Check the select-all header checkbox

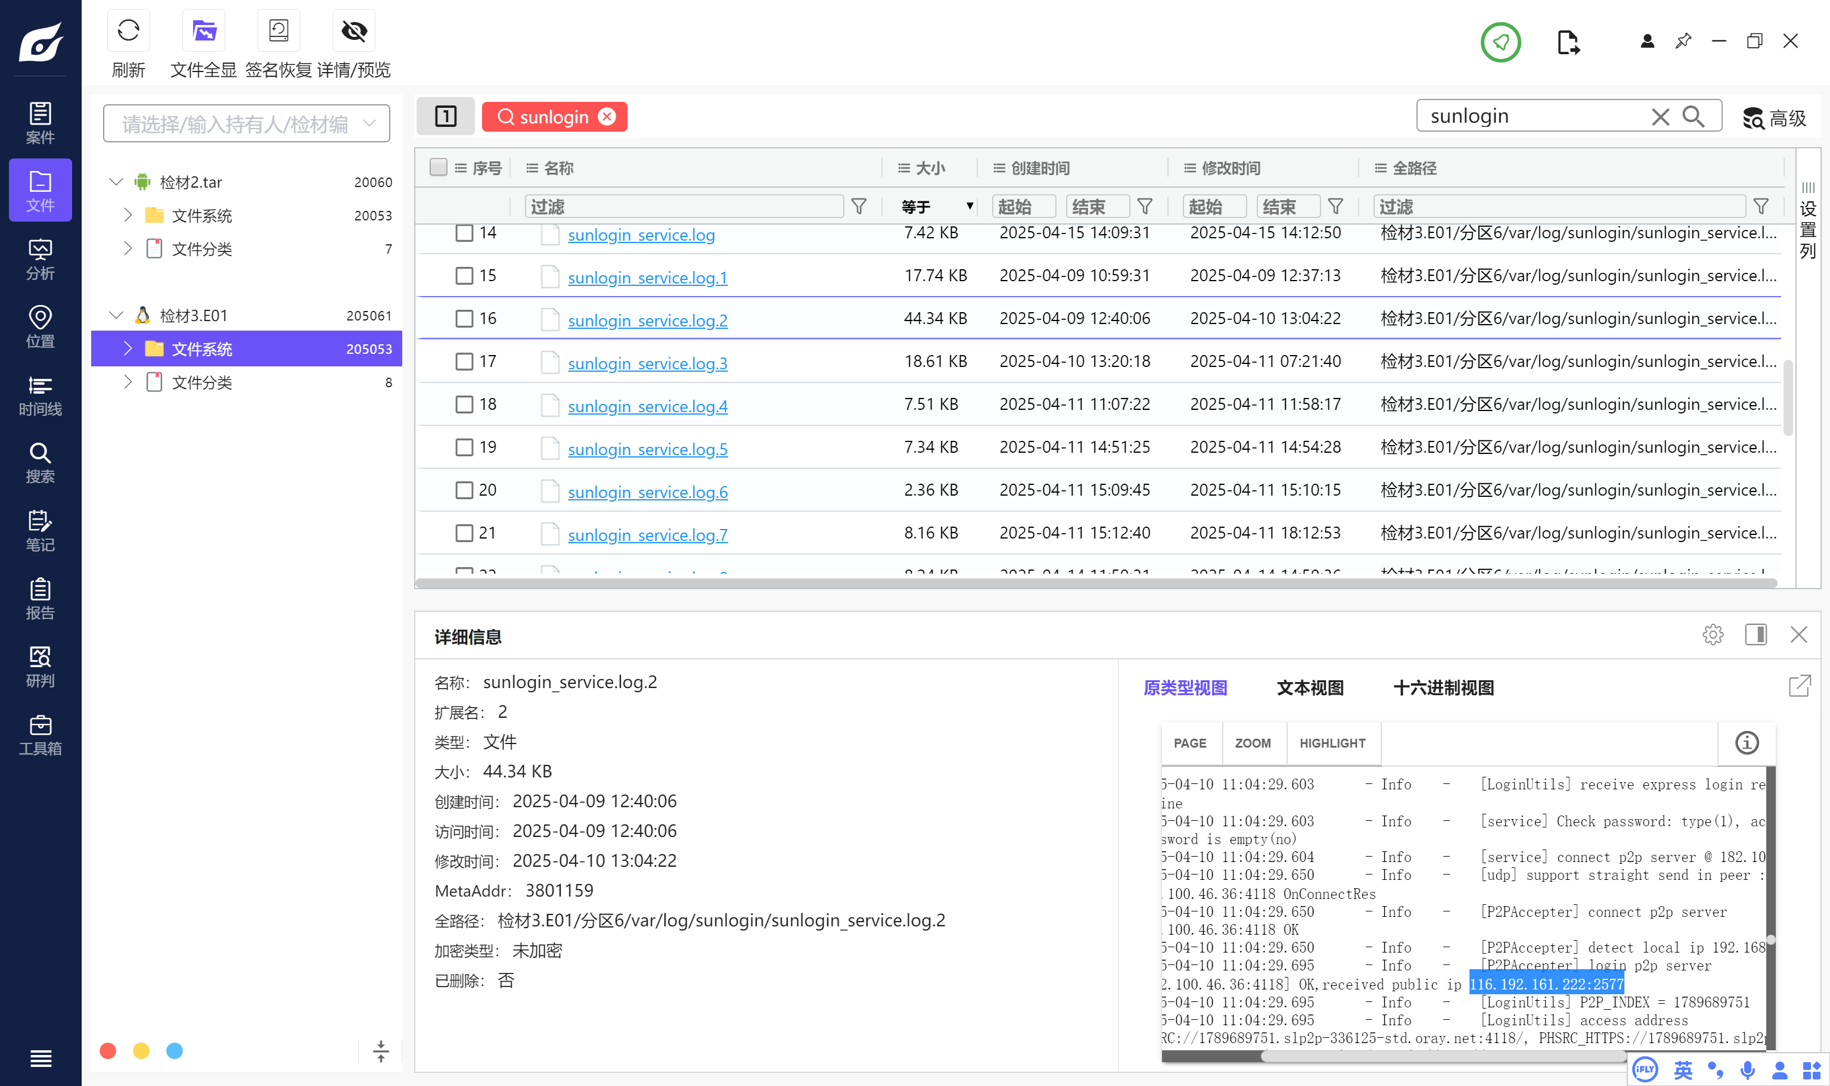(438, 167)
